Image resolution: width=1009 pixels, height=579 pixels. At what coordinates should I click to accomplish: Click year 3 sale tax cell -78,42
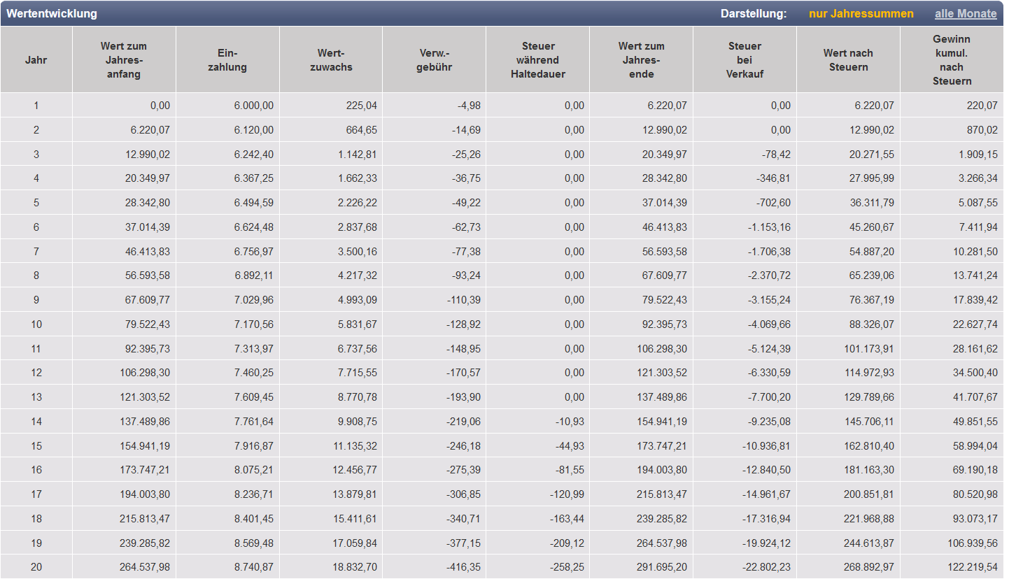(x=775, y=155)
